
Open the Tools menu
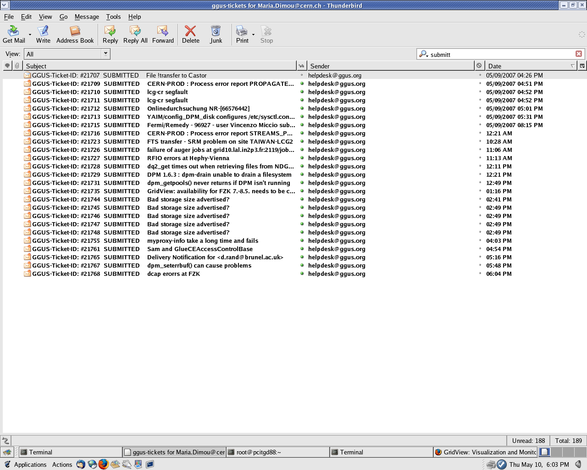point(113,17)
